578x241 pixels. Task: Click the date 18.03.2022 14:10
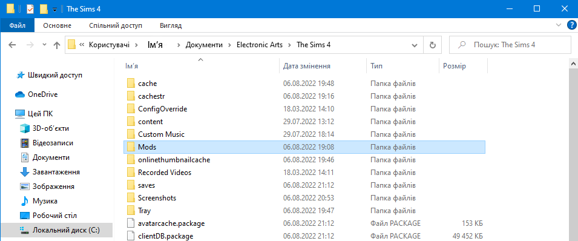309,109
